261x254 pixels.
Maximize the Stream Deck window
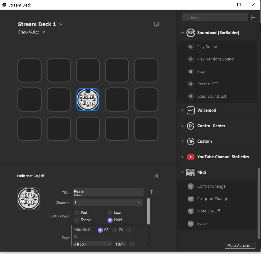[239, 5]
